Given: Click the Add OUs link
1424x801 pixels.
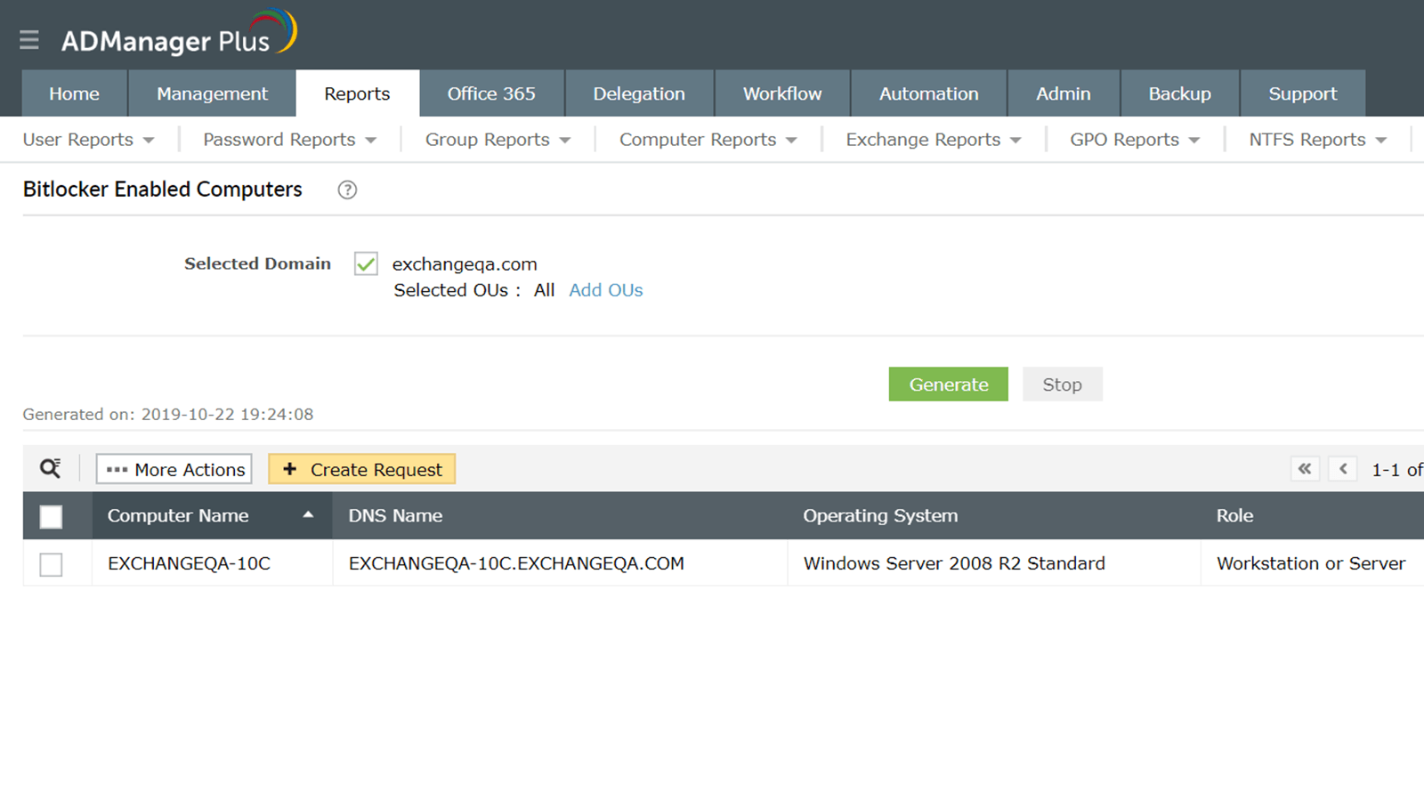Looking at the screenshot, I should coord(606,290).
